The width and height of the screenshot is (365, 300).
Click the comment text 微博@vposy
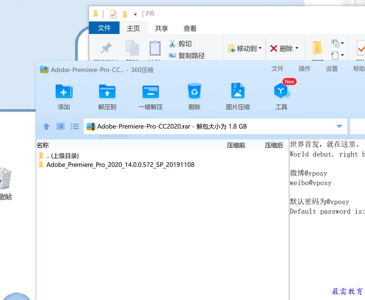pos(309,173)
